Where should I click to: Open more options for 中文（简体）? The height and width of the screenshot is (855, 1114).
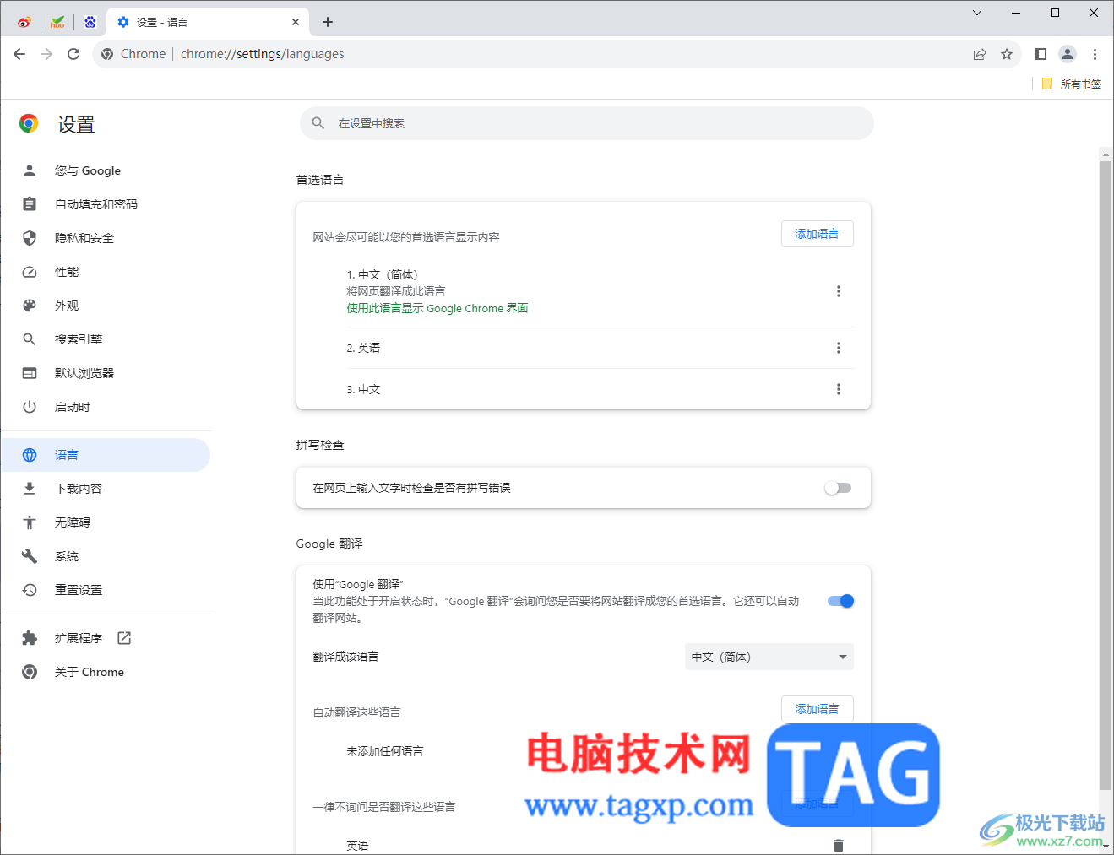(838, 291)
